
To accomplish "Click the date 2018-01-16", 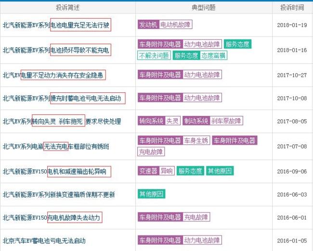I will (292, 50).
